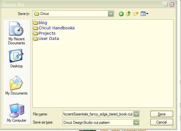The image size is (181, 131).
Task: Go to the My Computer location
Action: 17,113
